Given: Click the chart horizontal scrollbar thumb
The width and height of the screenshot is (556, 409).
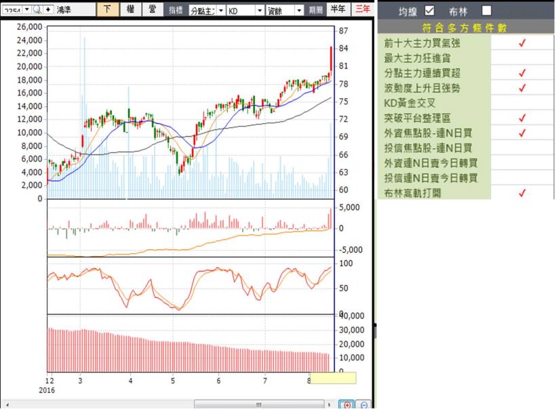Looking at the screenshot, I should tap(258, 404).
